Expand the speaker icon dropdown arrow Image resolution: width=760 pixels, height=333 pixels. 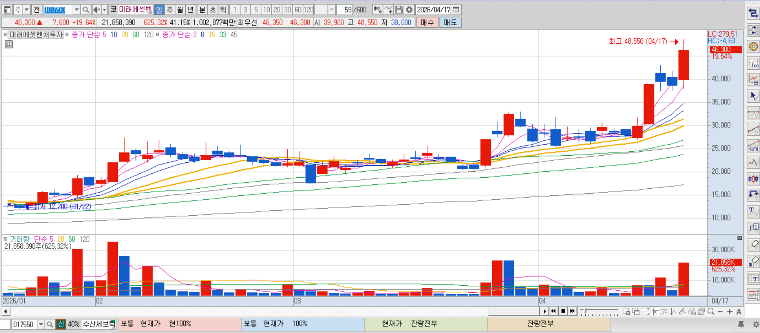tap(104, 10)
